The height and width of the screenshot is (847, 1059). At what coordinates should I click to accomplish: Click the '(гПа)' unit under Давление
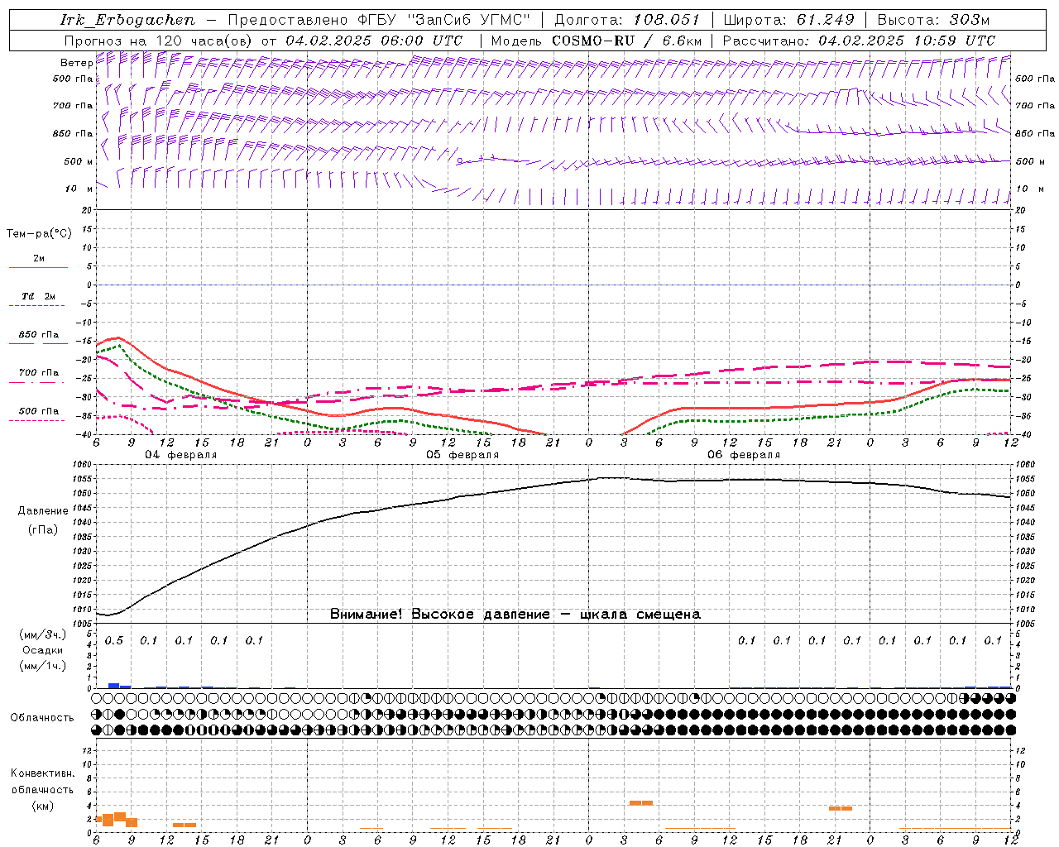pyautogui.click(x=43, y=530)
